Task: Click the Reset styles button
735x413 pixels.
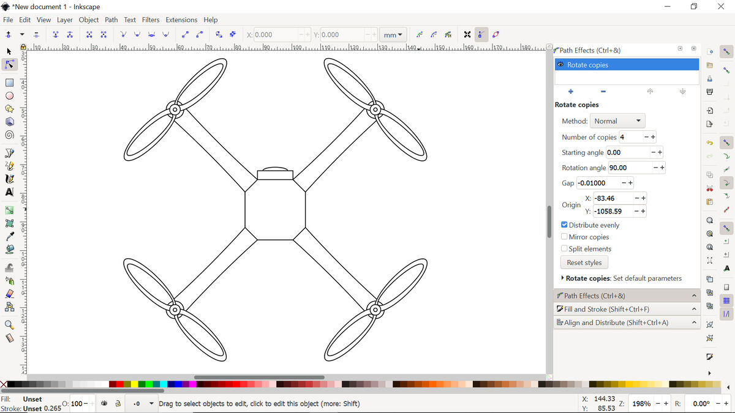Action: click(x=584, y=262)
